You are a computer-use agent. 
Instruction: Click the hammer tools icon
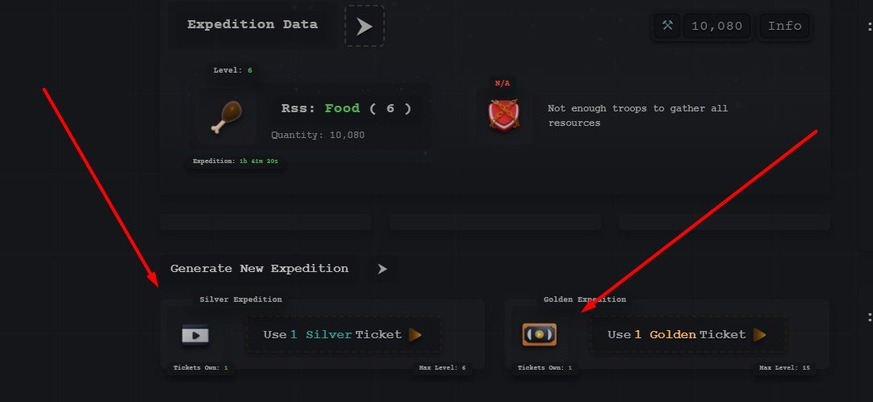(667, 26)
